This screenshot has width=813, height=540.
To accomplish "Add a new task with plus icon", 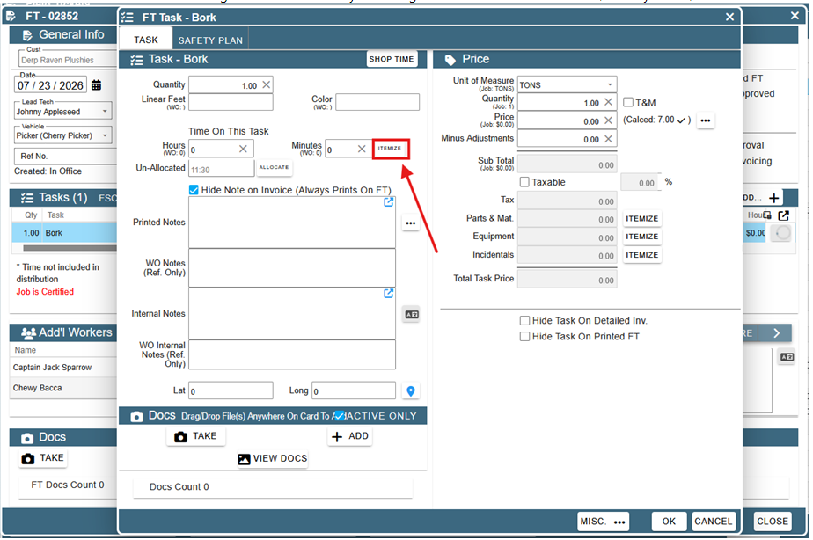I will coord(773,198).
